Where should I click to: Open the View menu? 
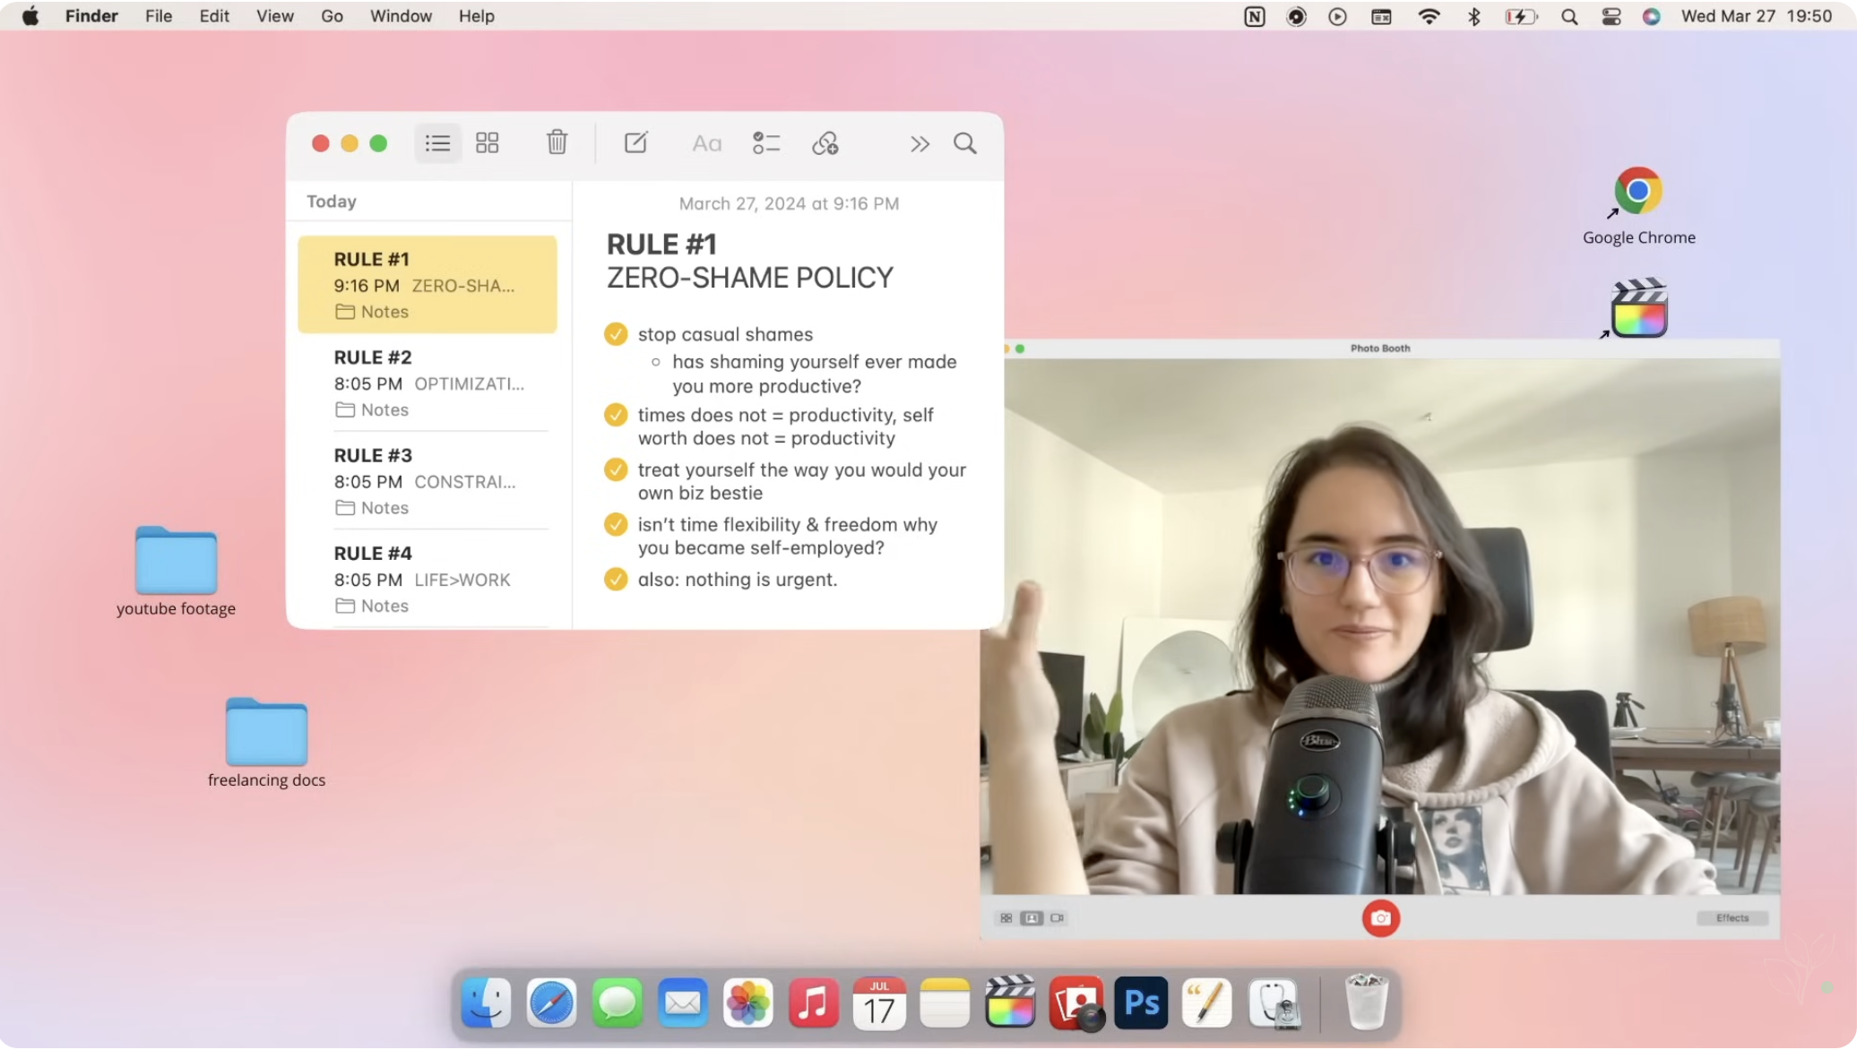pos(274,16)
